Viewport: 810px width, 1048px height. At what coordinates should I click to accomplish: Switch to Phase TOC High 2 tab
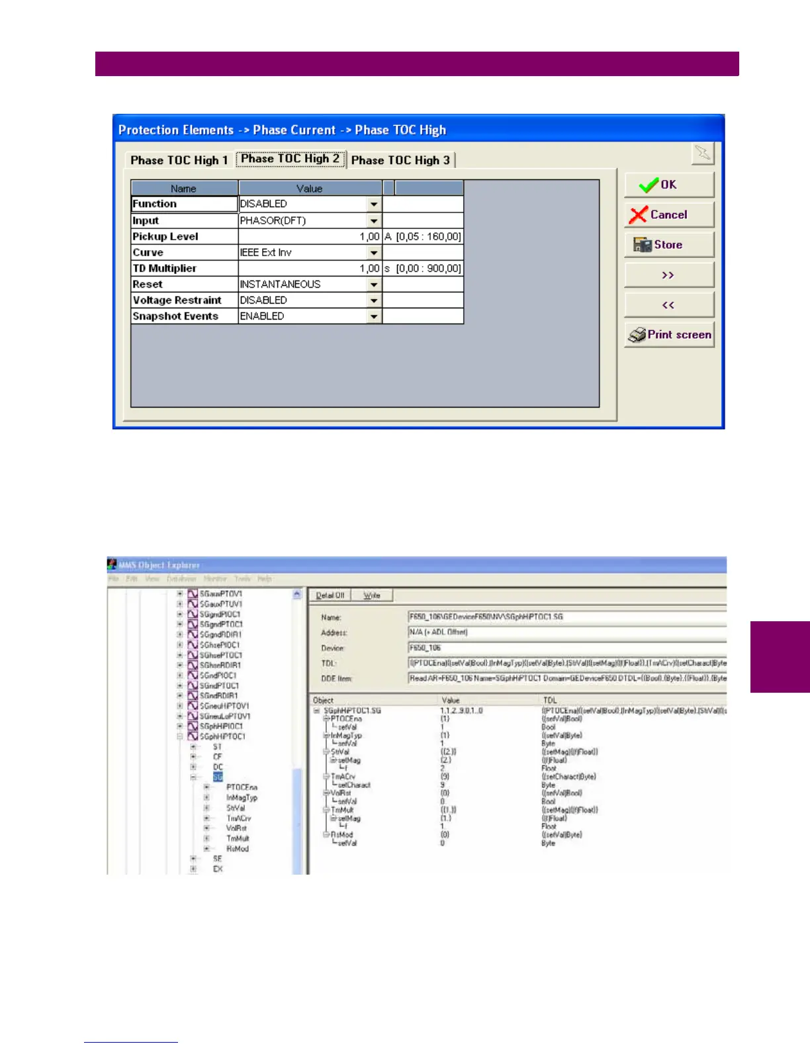(x=290, y=159)
